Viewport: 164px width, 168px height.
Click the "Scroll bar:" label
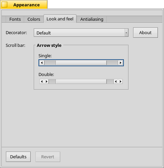[15, 46]
